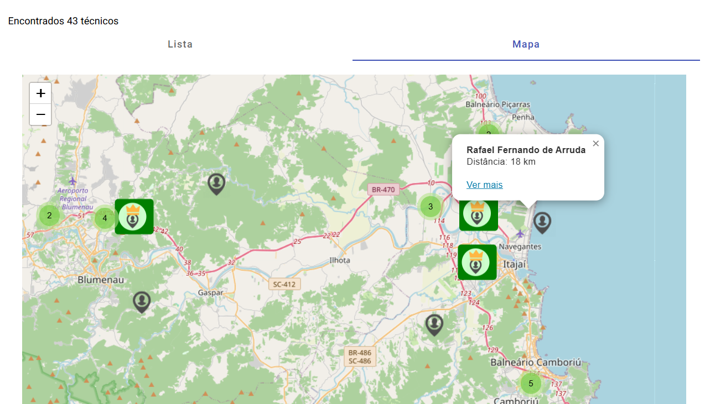This screenshot has height=404, width=710.
Task: Click gray technician pin southeast of Blumenau
Action: (142, 302)
